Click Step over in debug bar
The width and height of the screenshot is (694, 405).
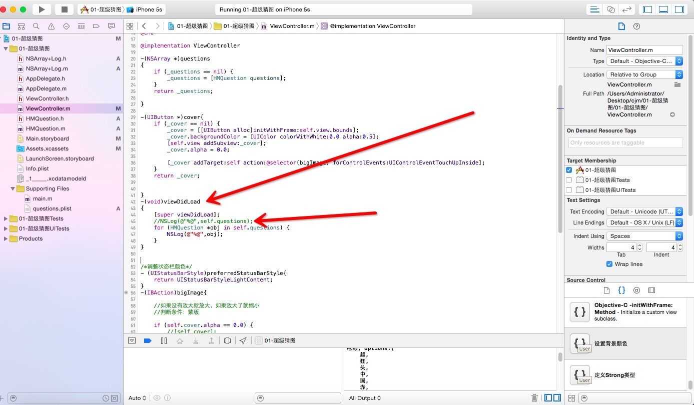click(x=180, y=340)
